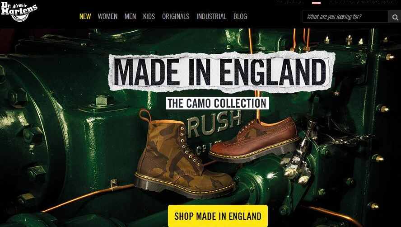Visit the BLOG page
The width and height of the screenshot is (401, 227).
(240, 16)
